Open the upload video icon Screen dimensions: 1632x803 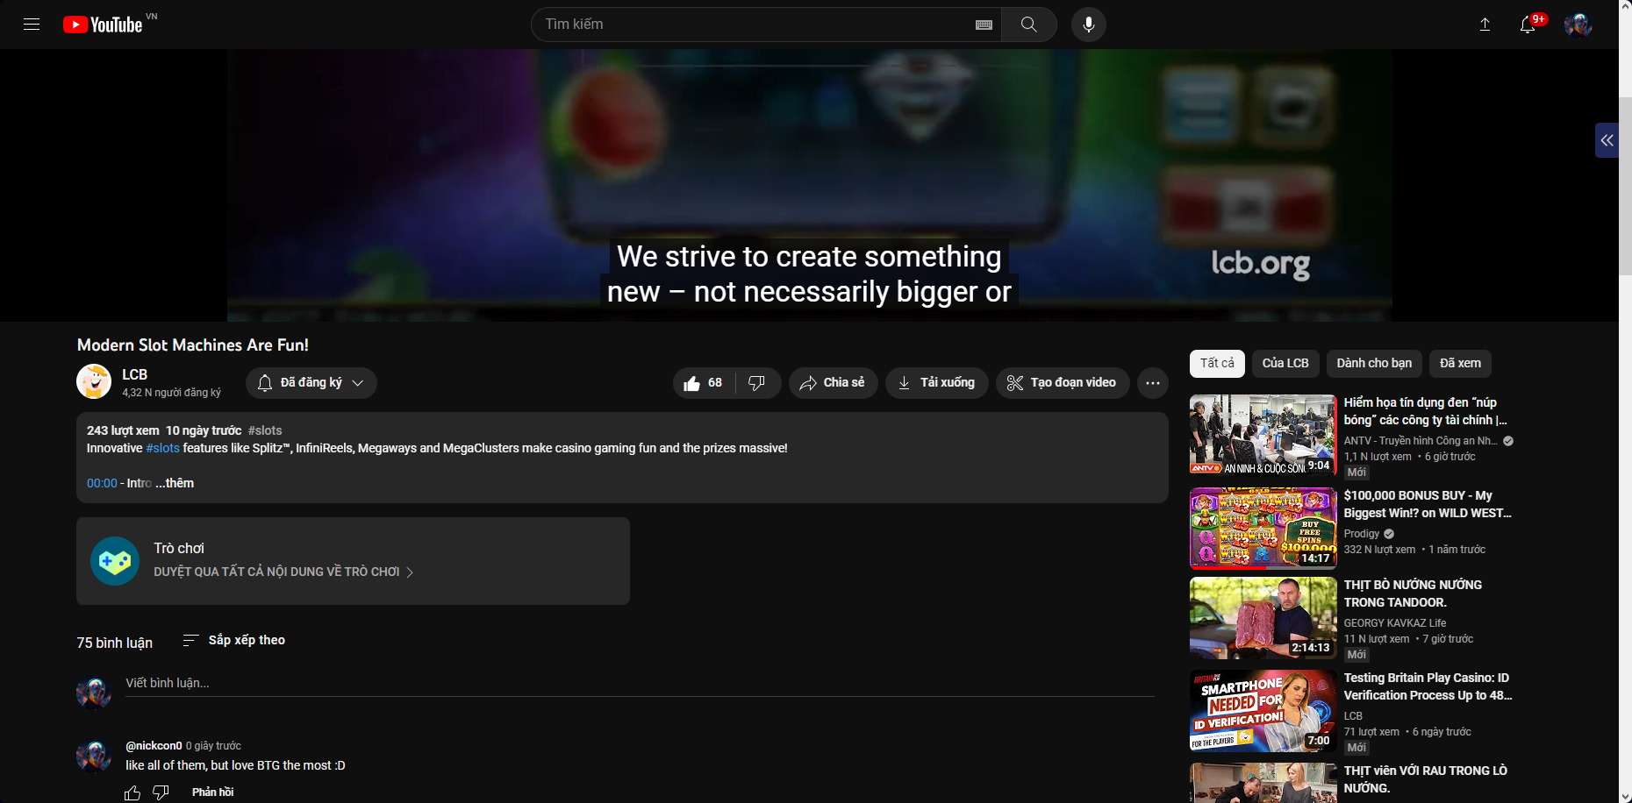pyautogui.click(x=1485, y=25)
